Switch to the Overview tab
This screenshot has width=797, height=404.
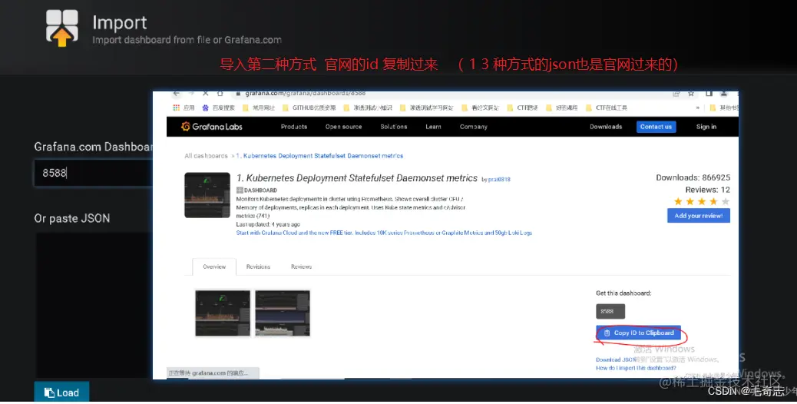(214, 267)
